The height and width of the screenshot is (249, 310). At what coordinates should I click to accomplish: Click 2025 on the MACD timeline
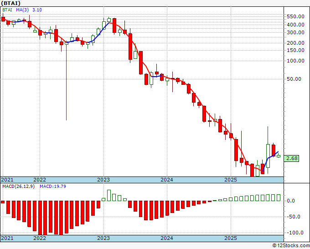[x=231, y=238]
